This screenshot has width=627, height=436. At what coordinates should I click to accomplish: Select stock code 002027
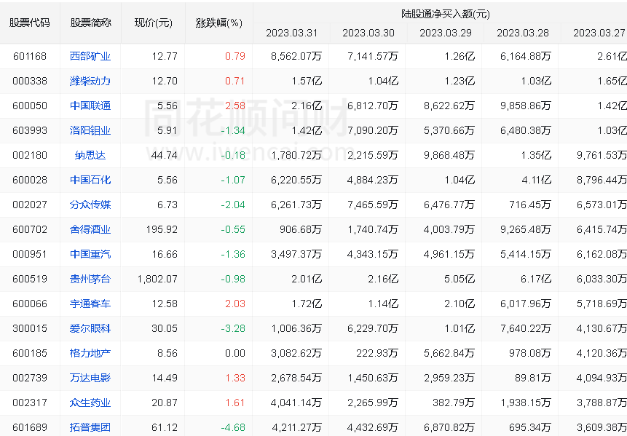(30, 205)
